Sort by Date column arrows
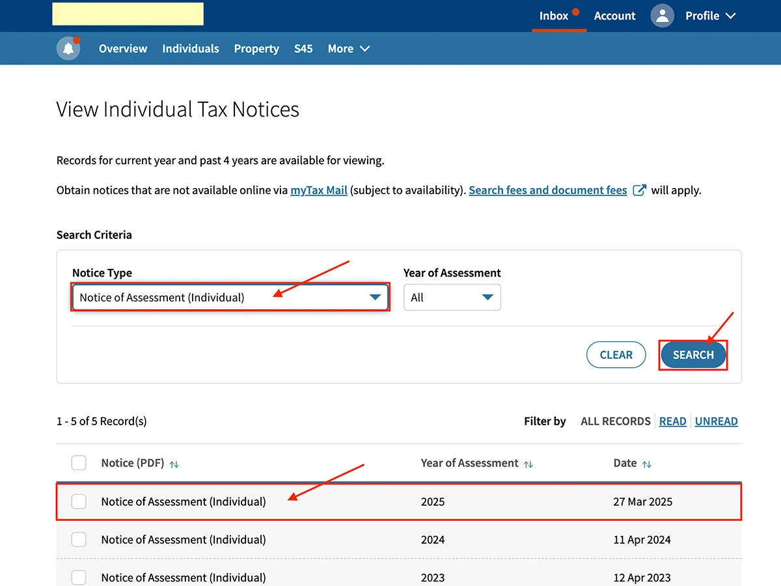The image size is (781, 586). (x=646, y=464)
